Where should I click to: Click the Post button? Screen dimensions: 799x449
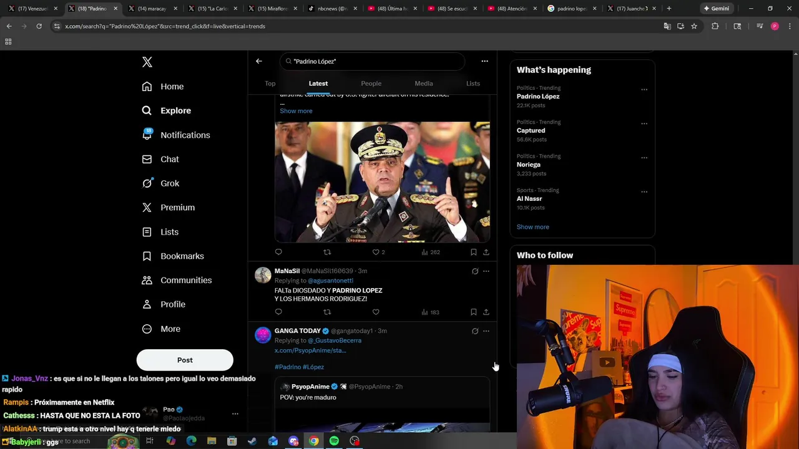pyautogui.click(x=185, y=360)
